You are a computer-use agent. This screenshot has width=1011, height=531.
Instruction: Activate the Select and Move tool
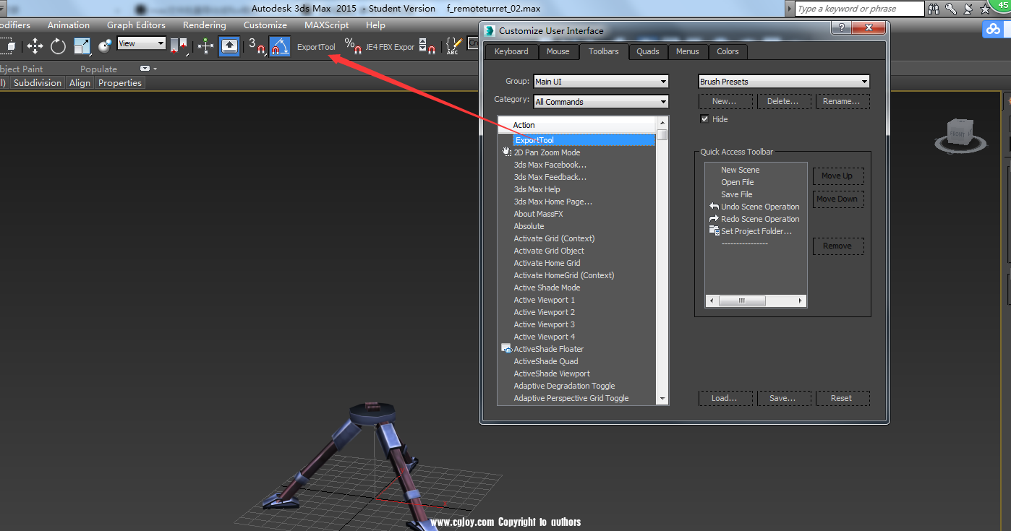tap(35, 46)
